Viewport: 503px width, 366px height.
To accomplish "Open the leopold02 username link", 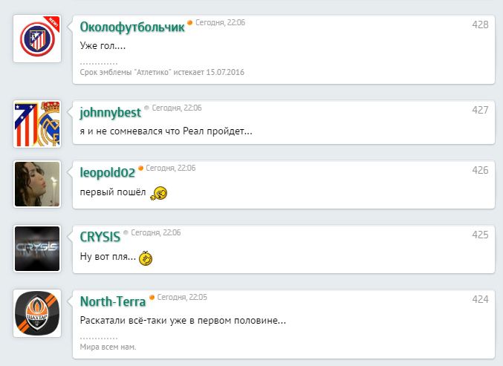I will point(108,173).
